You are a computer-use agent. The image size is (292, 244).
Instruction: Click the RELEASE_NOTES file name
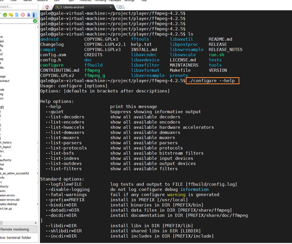(226, 50)
